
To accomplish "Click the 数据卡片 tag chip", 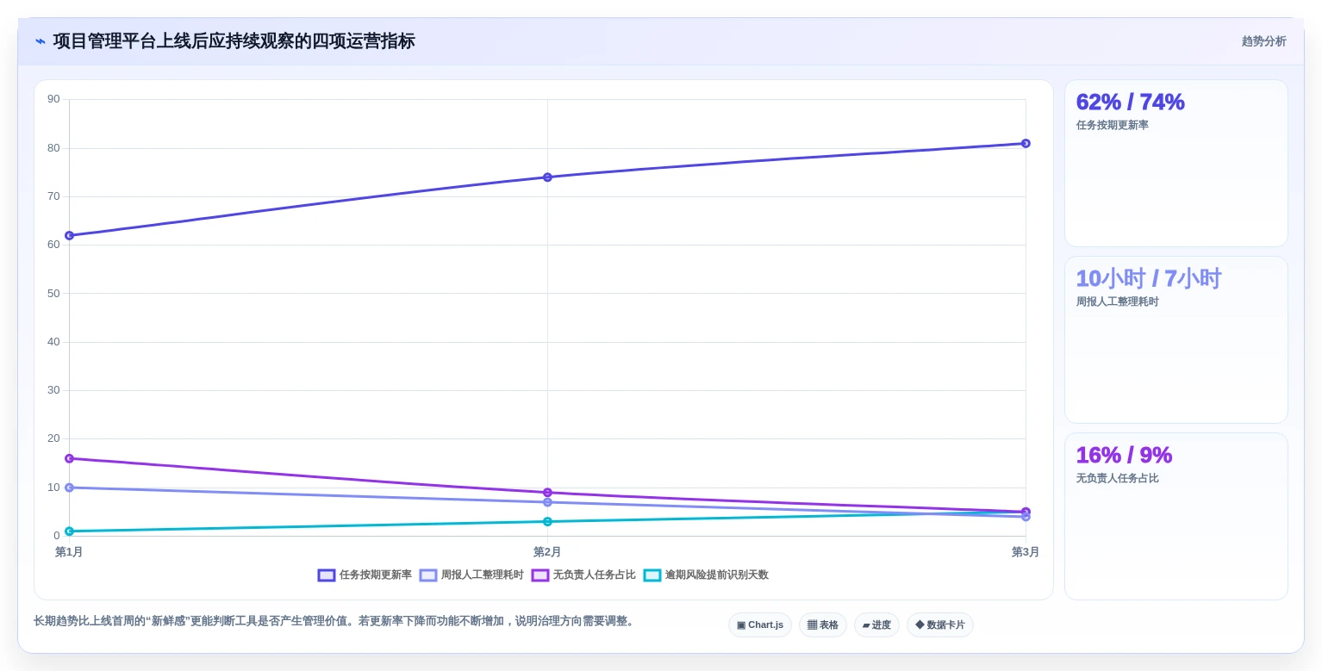I will 940,624.
